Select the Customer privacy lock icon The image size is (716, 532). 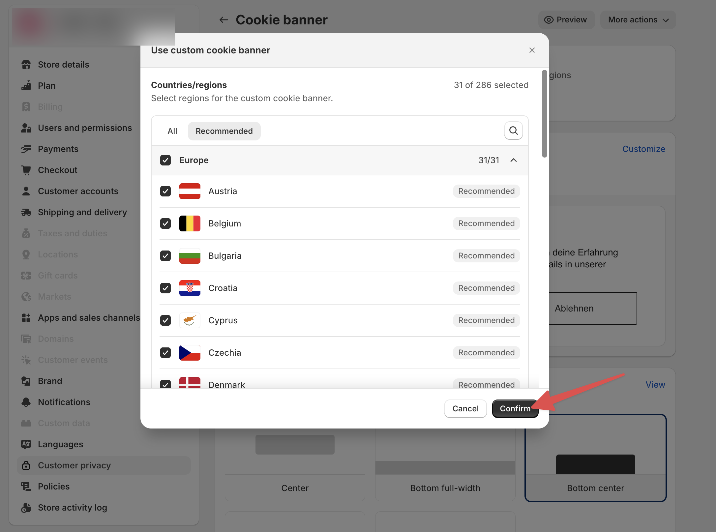pos(26,465)
